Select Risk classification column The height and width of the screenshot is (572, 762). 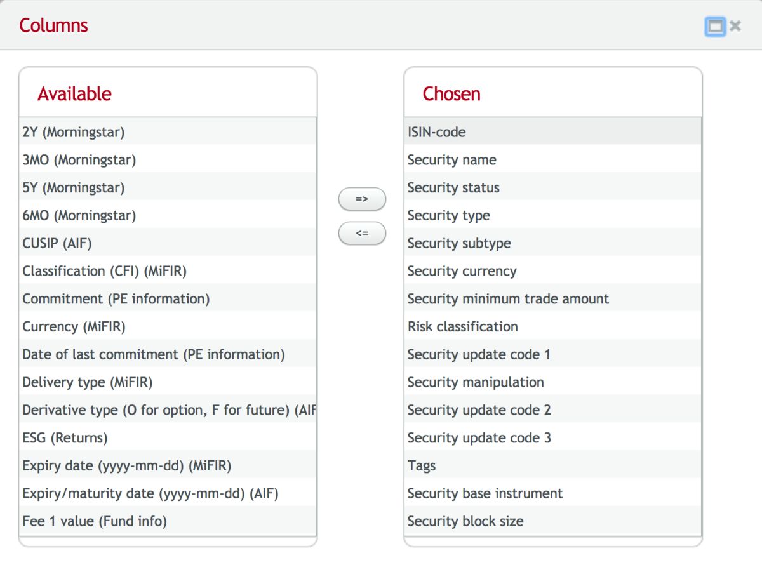[463, 327]
